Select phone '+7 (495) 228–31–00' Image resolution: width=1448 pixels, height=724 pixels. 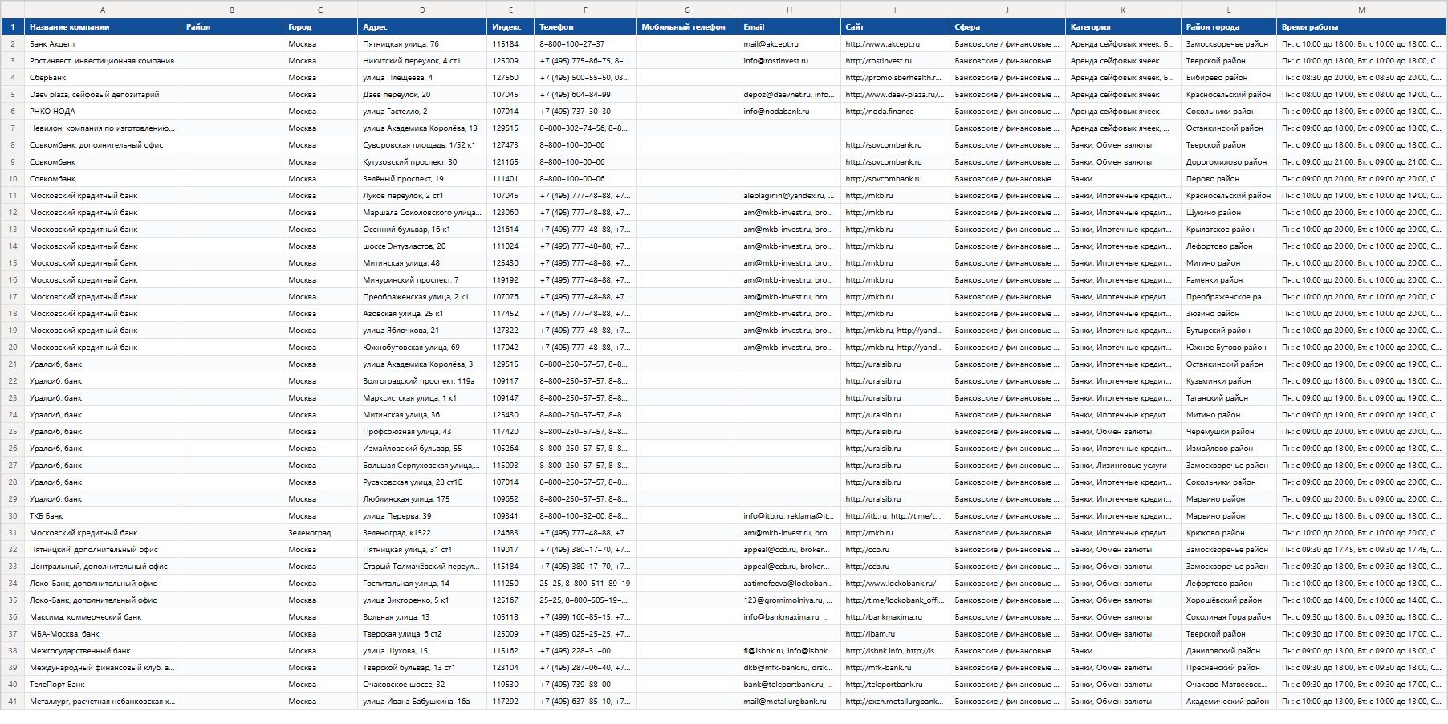pyautogui.click(x=585, y=651)
